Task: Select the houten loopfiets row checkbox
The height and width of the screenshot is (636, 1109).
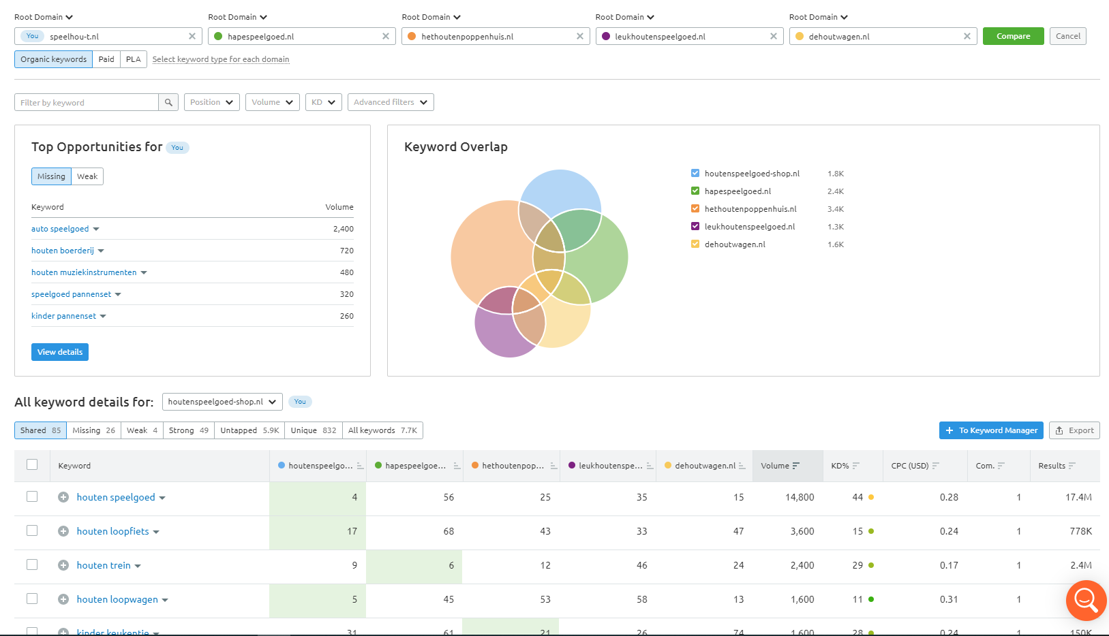Action: (32, 530)
